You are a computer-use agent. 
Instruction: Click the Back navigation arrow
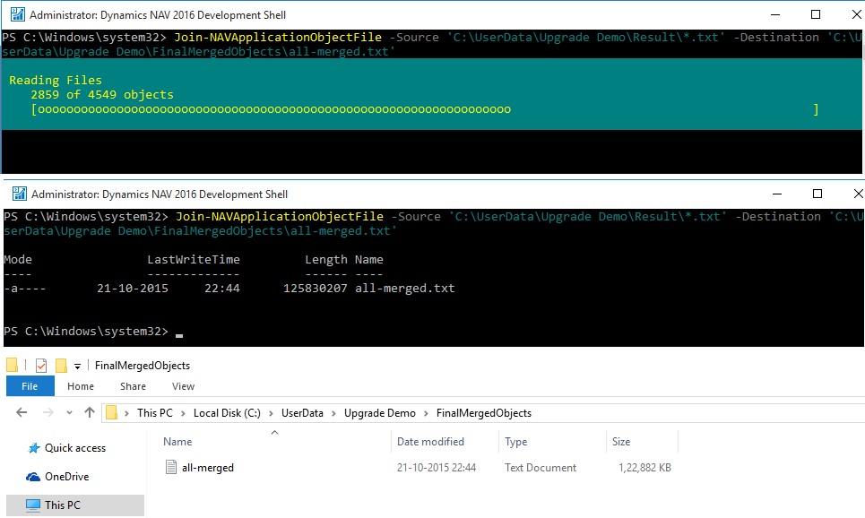(x=22, y=413)
